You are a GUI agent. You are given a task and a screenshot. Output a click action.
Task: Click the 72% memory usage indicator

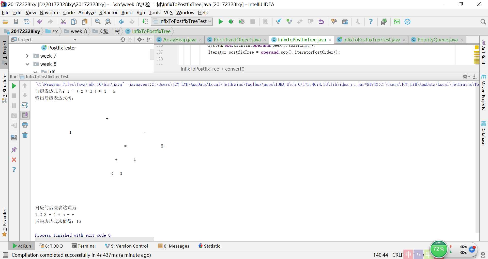(439, 249)
